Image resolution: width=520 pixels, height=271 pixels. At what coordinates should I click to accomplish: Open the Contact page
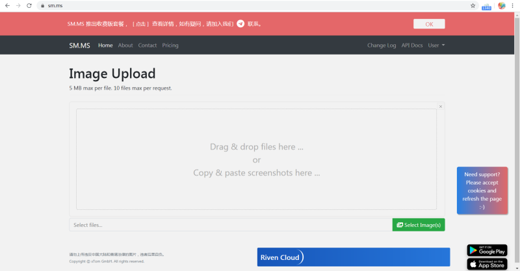click(148, 45)
